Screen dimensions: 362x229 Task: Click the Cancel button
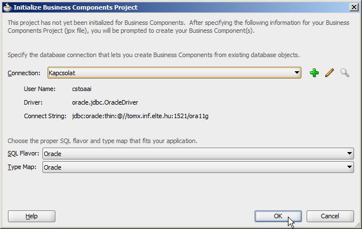330,216
